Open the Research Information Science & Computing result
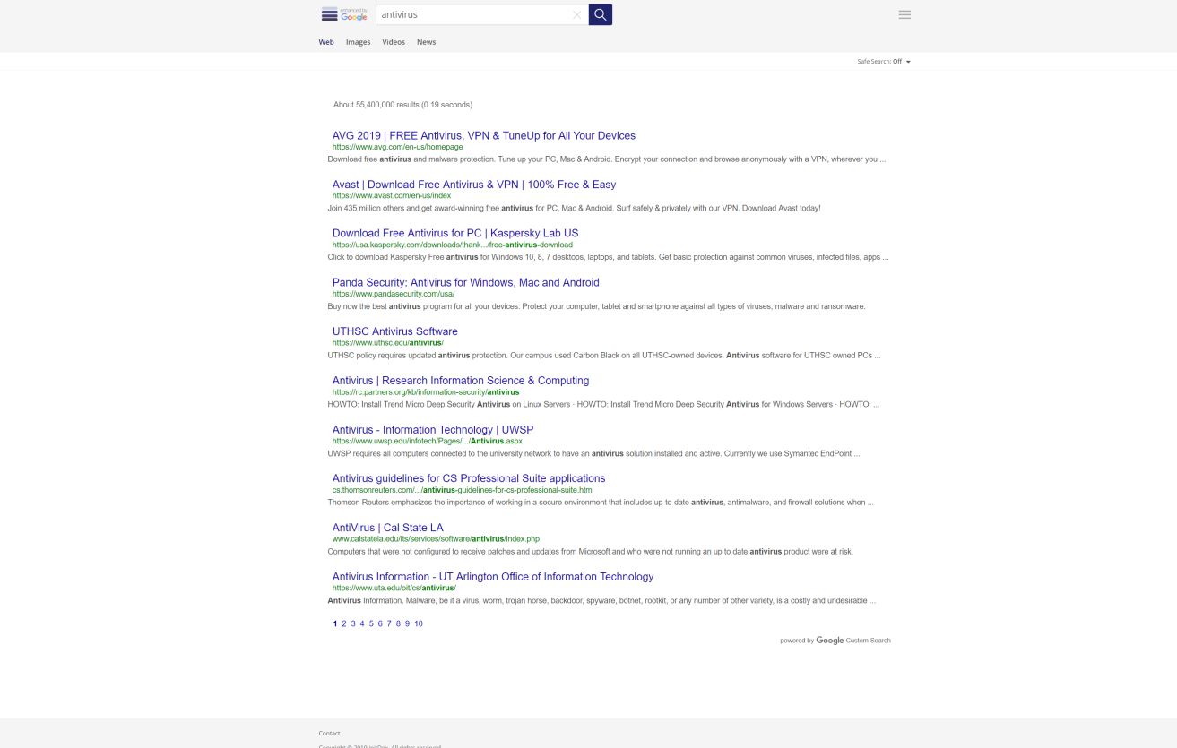Screen dimensions: 1177x748 pos(461,381)
